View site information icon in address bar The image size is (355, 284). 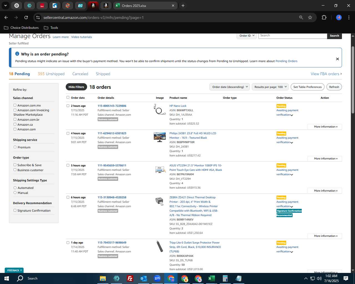tap(38, 17)
